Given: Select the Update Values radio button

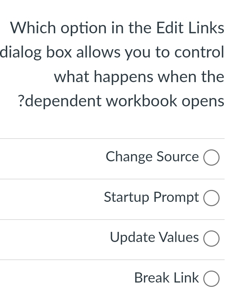Looking at the screenshot, I should (x=211, y=238).
